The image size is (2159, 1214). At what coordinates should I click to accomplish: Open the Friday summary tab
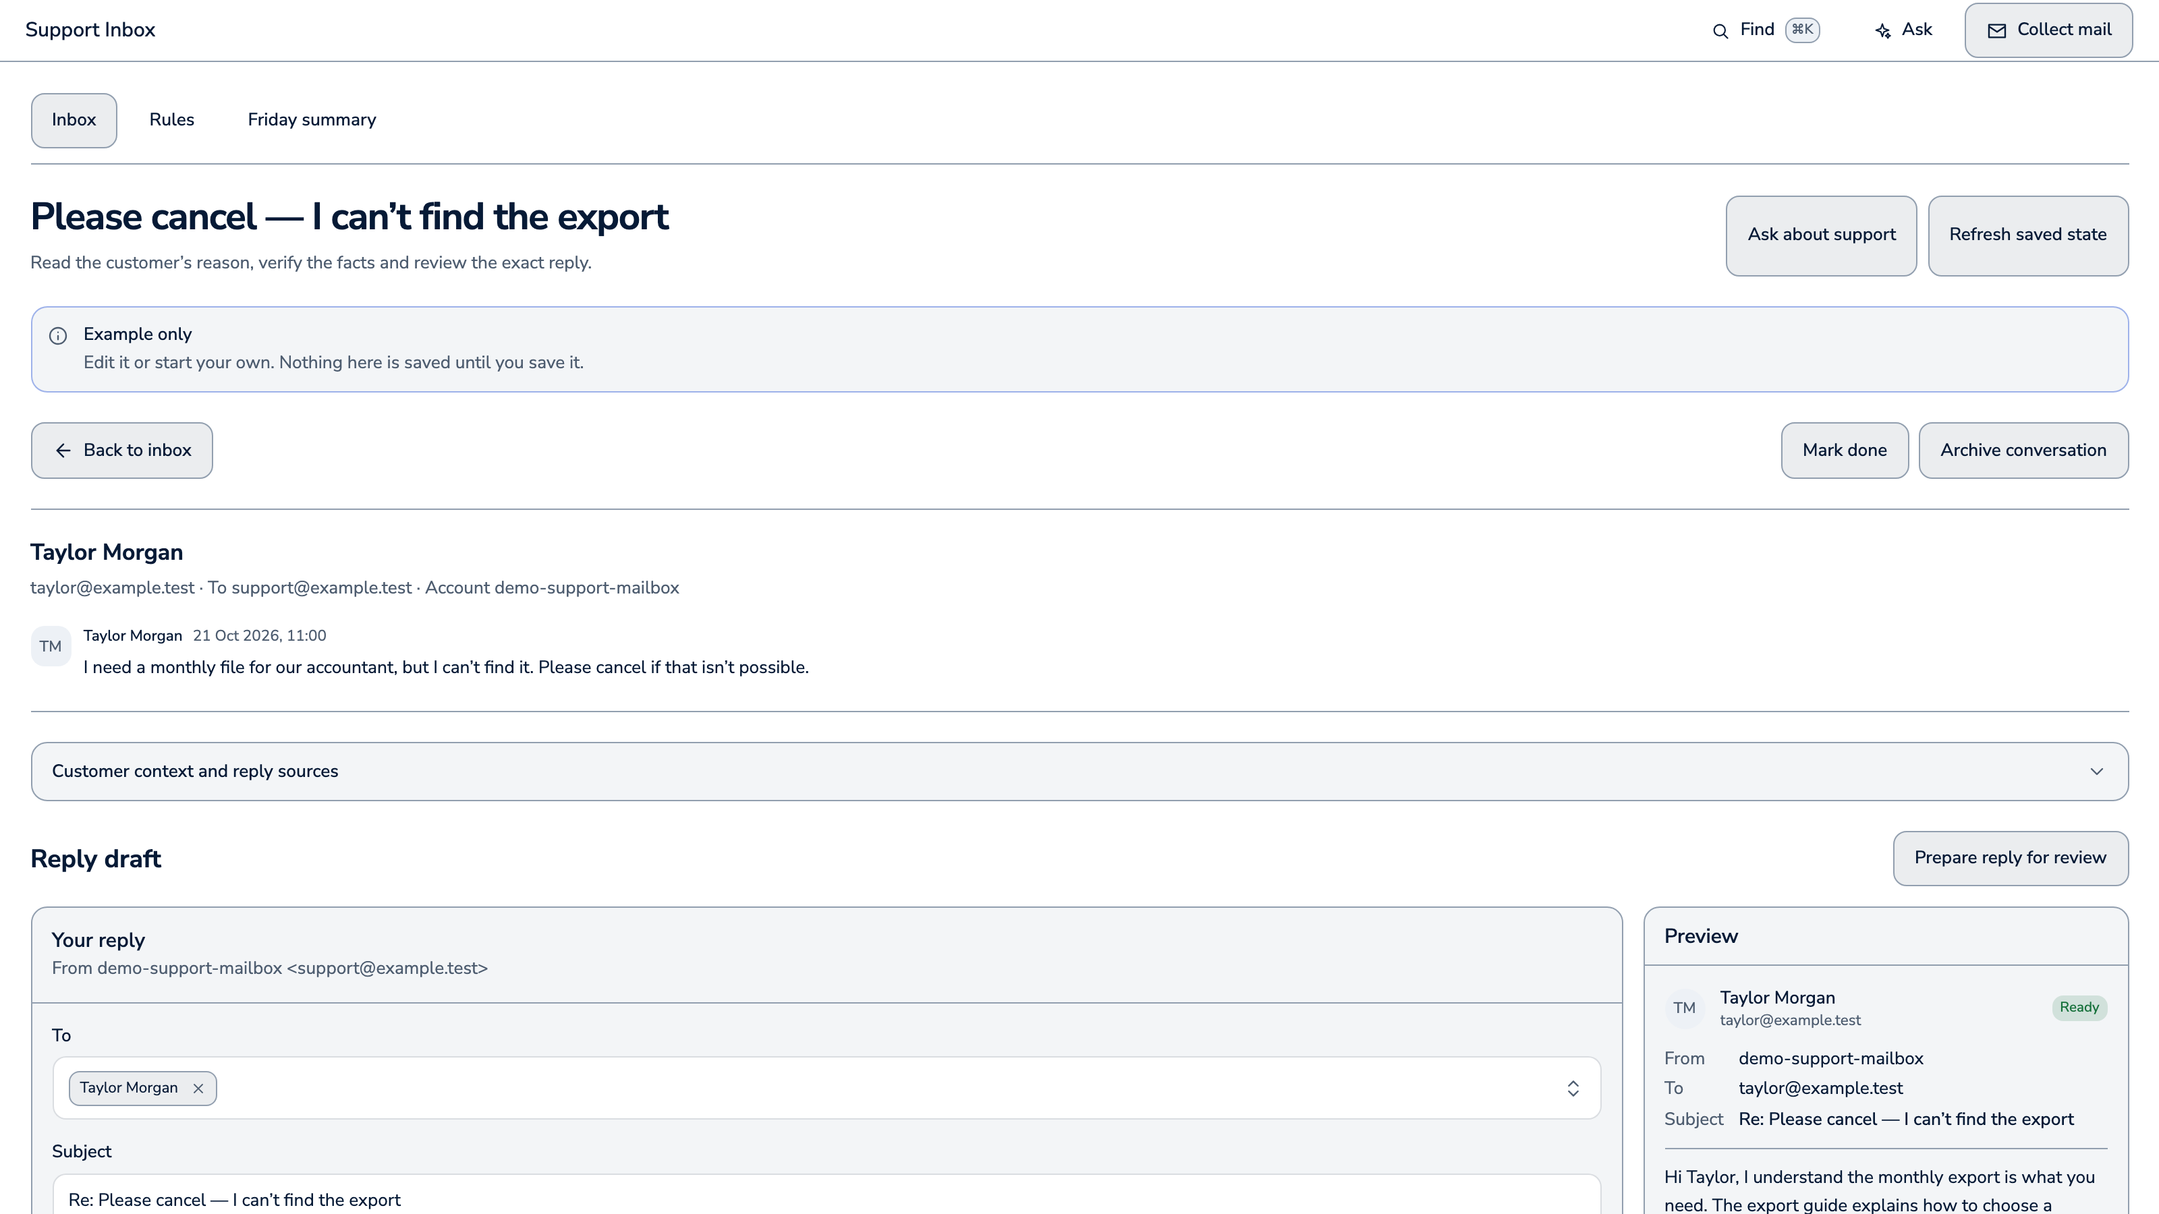pos(312,120)
